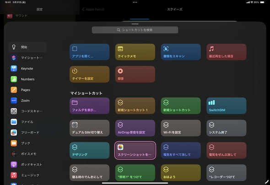Select the 最近再生した項目 tile
This screenshot has width=270, height=185.
coord(226,52)
